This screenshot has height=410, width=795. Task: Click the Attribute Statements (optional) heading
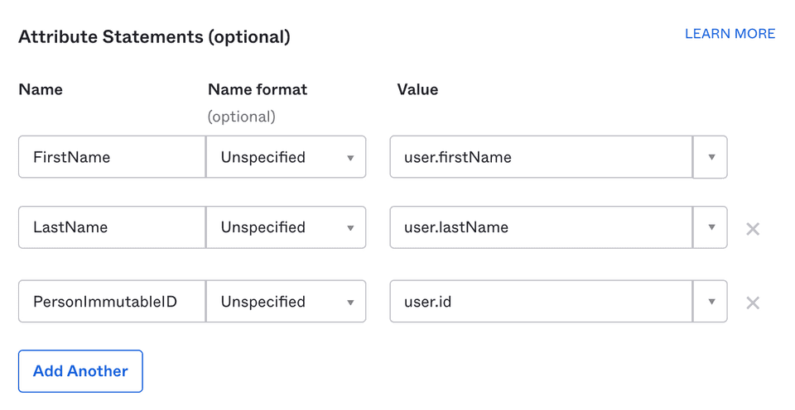coord(154,36)
